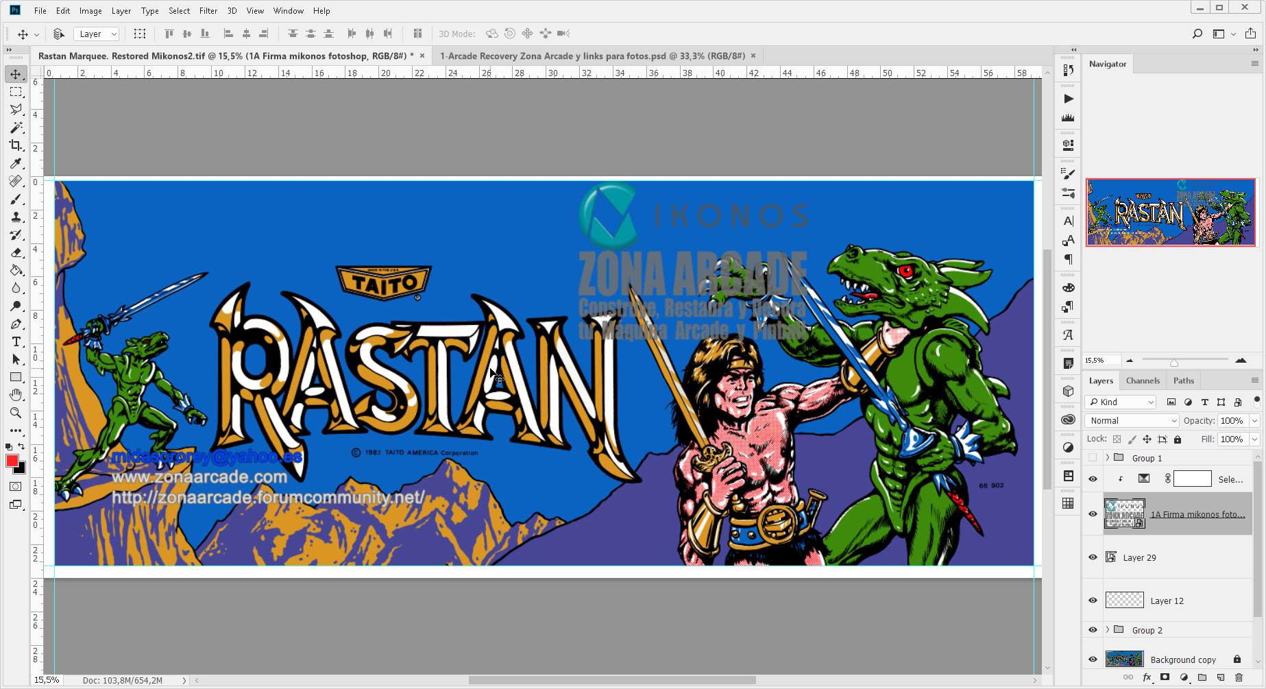Open the layer styles fx menu

coord(1147,677)
